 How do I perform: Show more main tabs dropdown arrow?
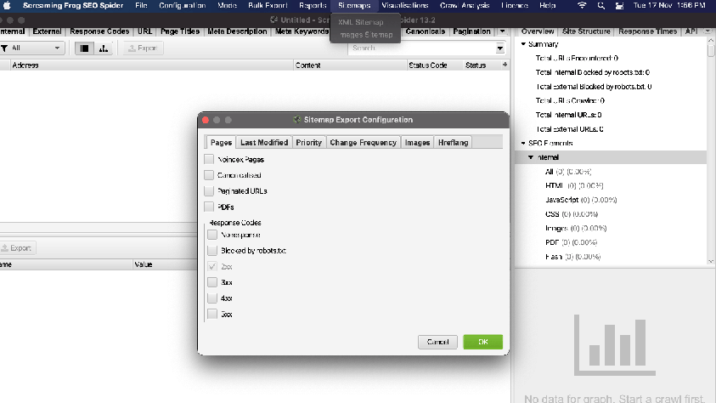502,31
